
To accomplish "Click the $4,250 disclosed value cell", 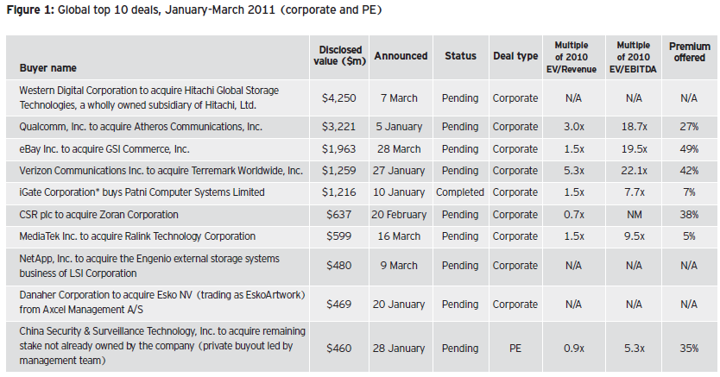I will (x=340, y=97).
